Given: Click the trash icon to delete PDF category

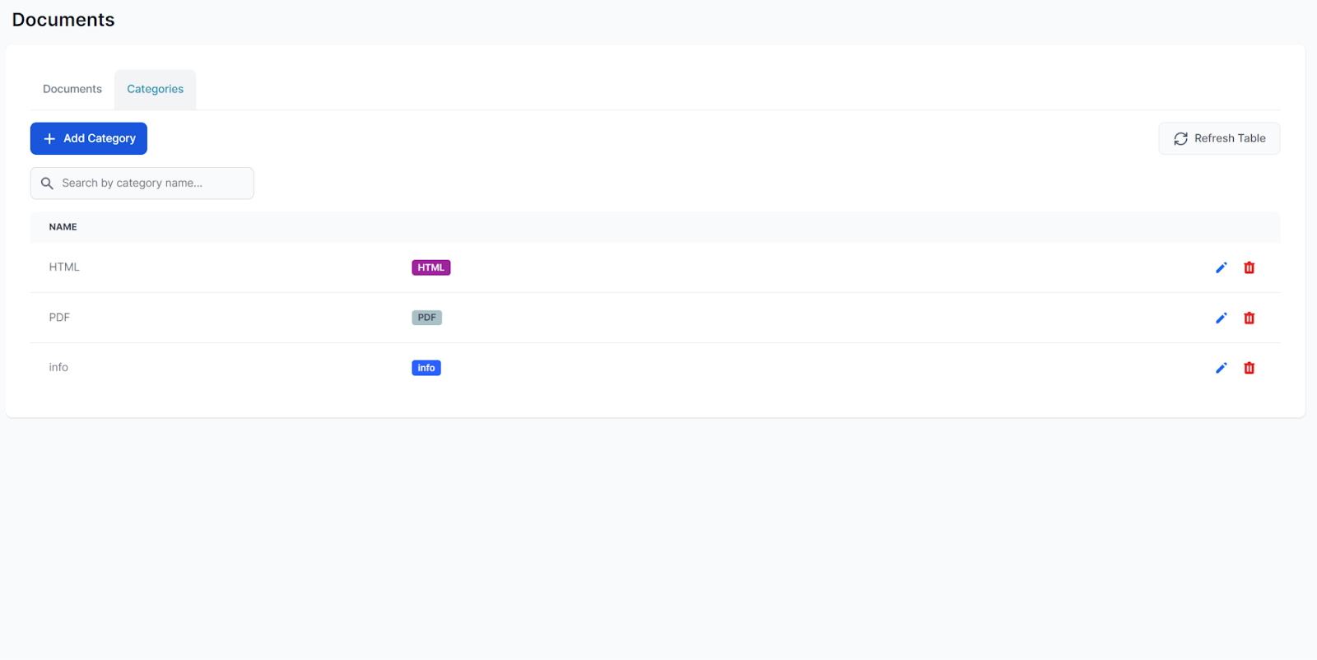Looking at the screenshot, I should tap(1249, 318).
